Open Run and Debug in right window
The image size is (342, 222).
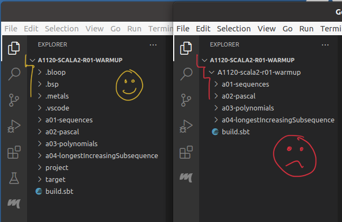click(x=186, y=127)
